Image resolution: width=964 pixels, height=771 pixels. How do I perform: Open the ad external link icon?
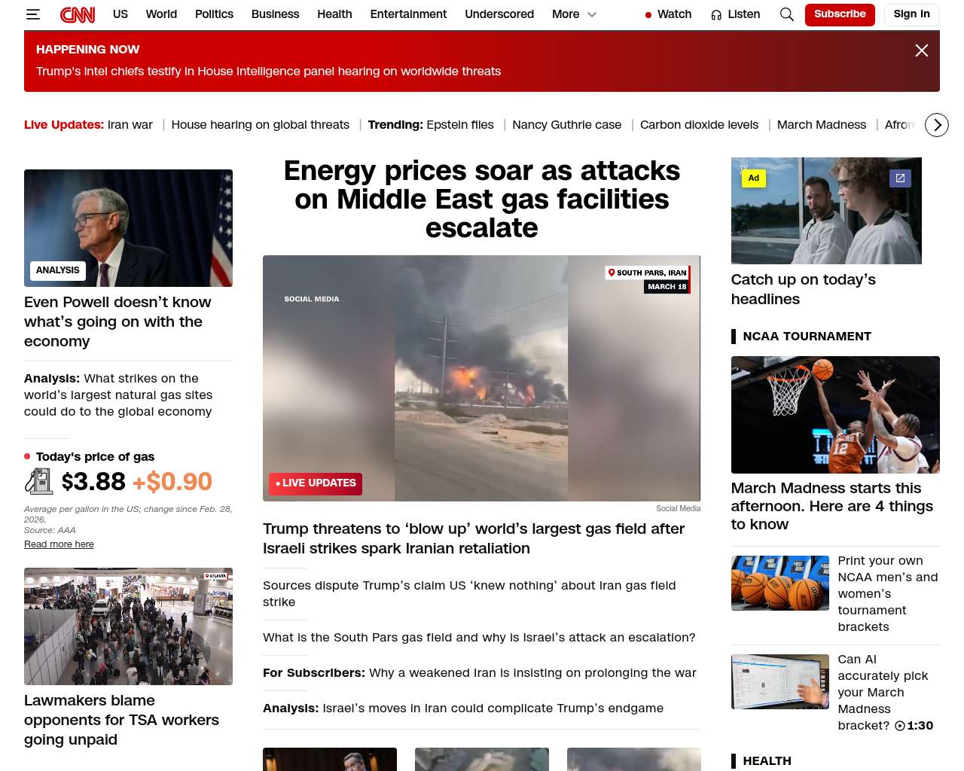pos(900,178)
